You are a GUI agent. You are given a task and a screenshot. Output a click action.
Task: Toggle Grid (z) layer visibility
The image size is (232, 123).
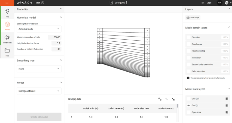[x=188, y=106]
